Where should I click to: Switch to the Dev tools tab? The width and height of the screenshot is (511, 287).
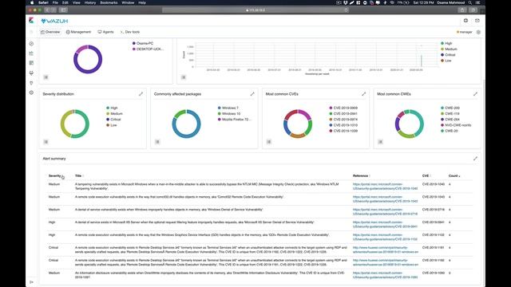point(129,32)
